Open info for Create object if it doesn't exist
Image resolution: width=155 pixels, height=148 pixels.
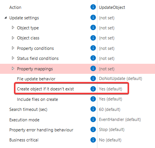click(x=93, y=89)
